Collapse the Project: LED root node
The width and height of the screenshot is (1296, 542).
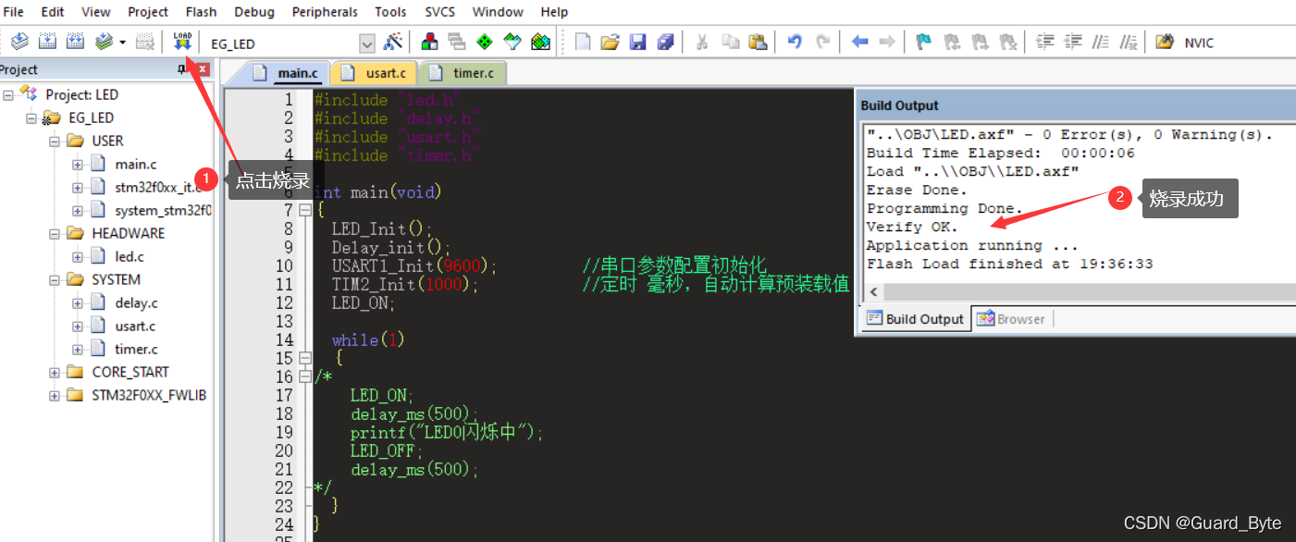click(9, 94)
